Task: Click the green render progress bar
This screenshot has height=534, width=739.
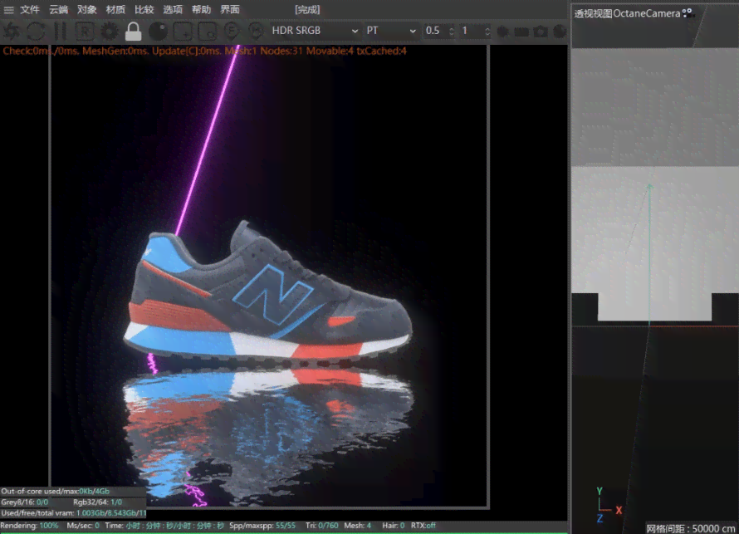Action: pos(284,532)
